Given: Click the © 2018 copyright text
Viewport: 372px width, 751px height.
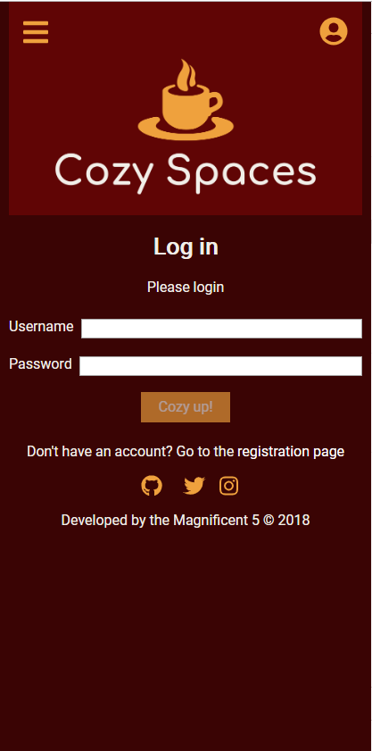Looking at the screenshot, I should pyautogui.click(x=286, y=520).
